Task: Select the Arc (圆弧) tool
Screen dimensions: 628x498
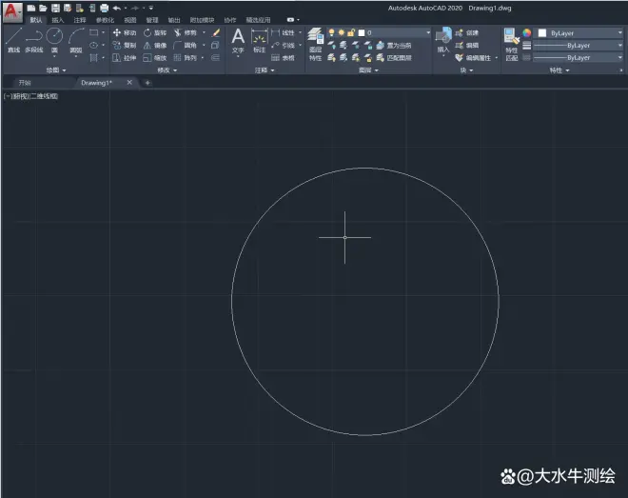Action: pos(76,40)
